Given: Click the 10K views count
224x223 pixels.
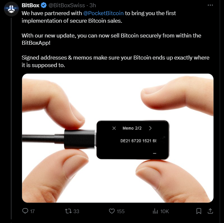Looking at the screenshot, I should [x=165, y=211].
